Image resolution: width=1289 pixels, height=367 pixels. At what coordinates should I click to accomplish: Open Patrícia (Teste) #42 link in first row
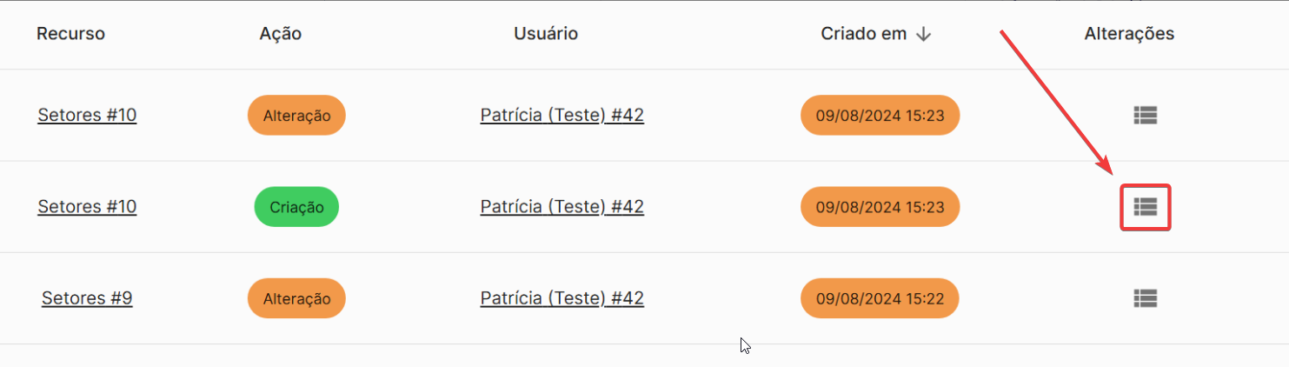(561, 115)
